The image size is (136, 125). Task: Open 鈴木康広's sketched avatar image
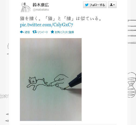tap(26, 7)
